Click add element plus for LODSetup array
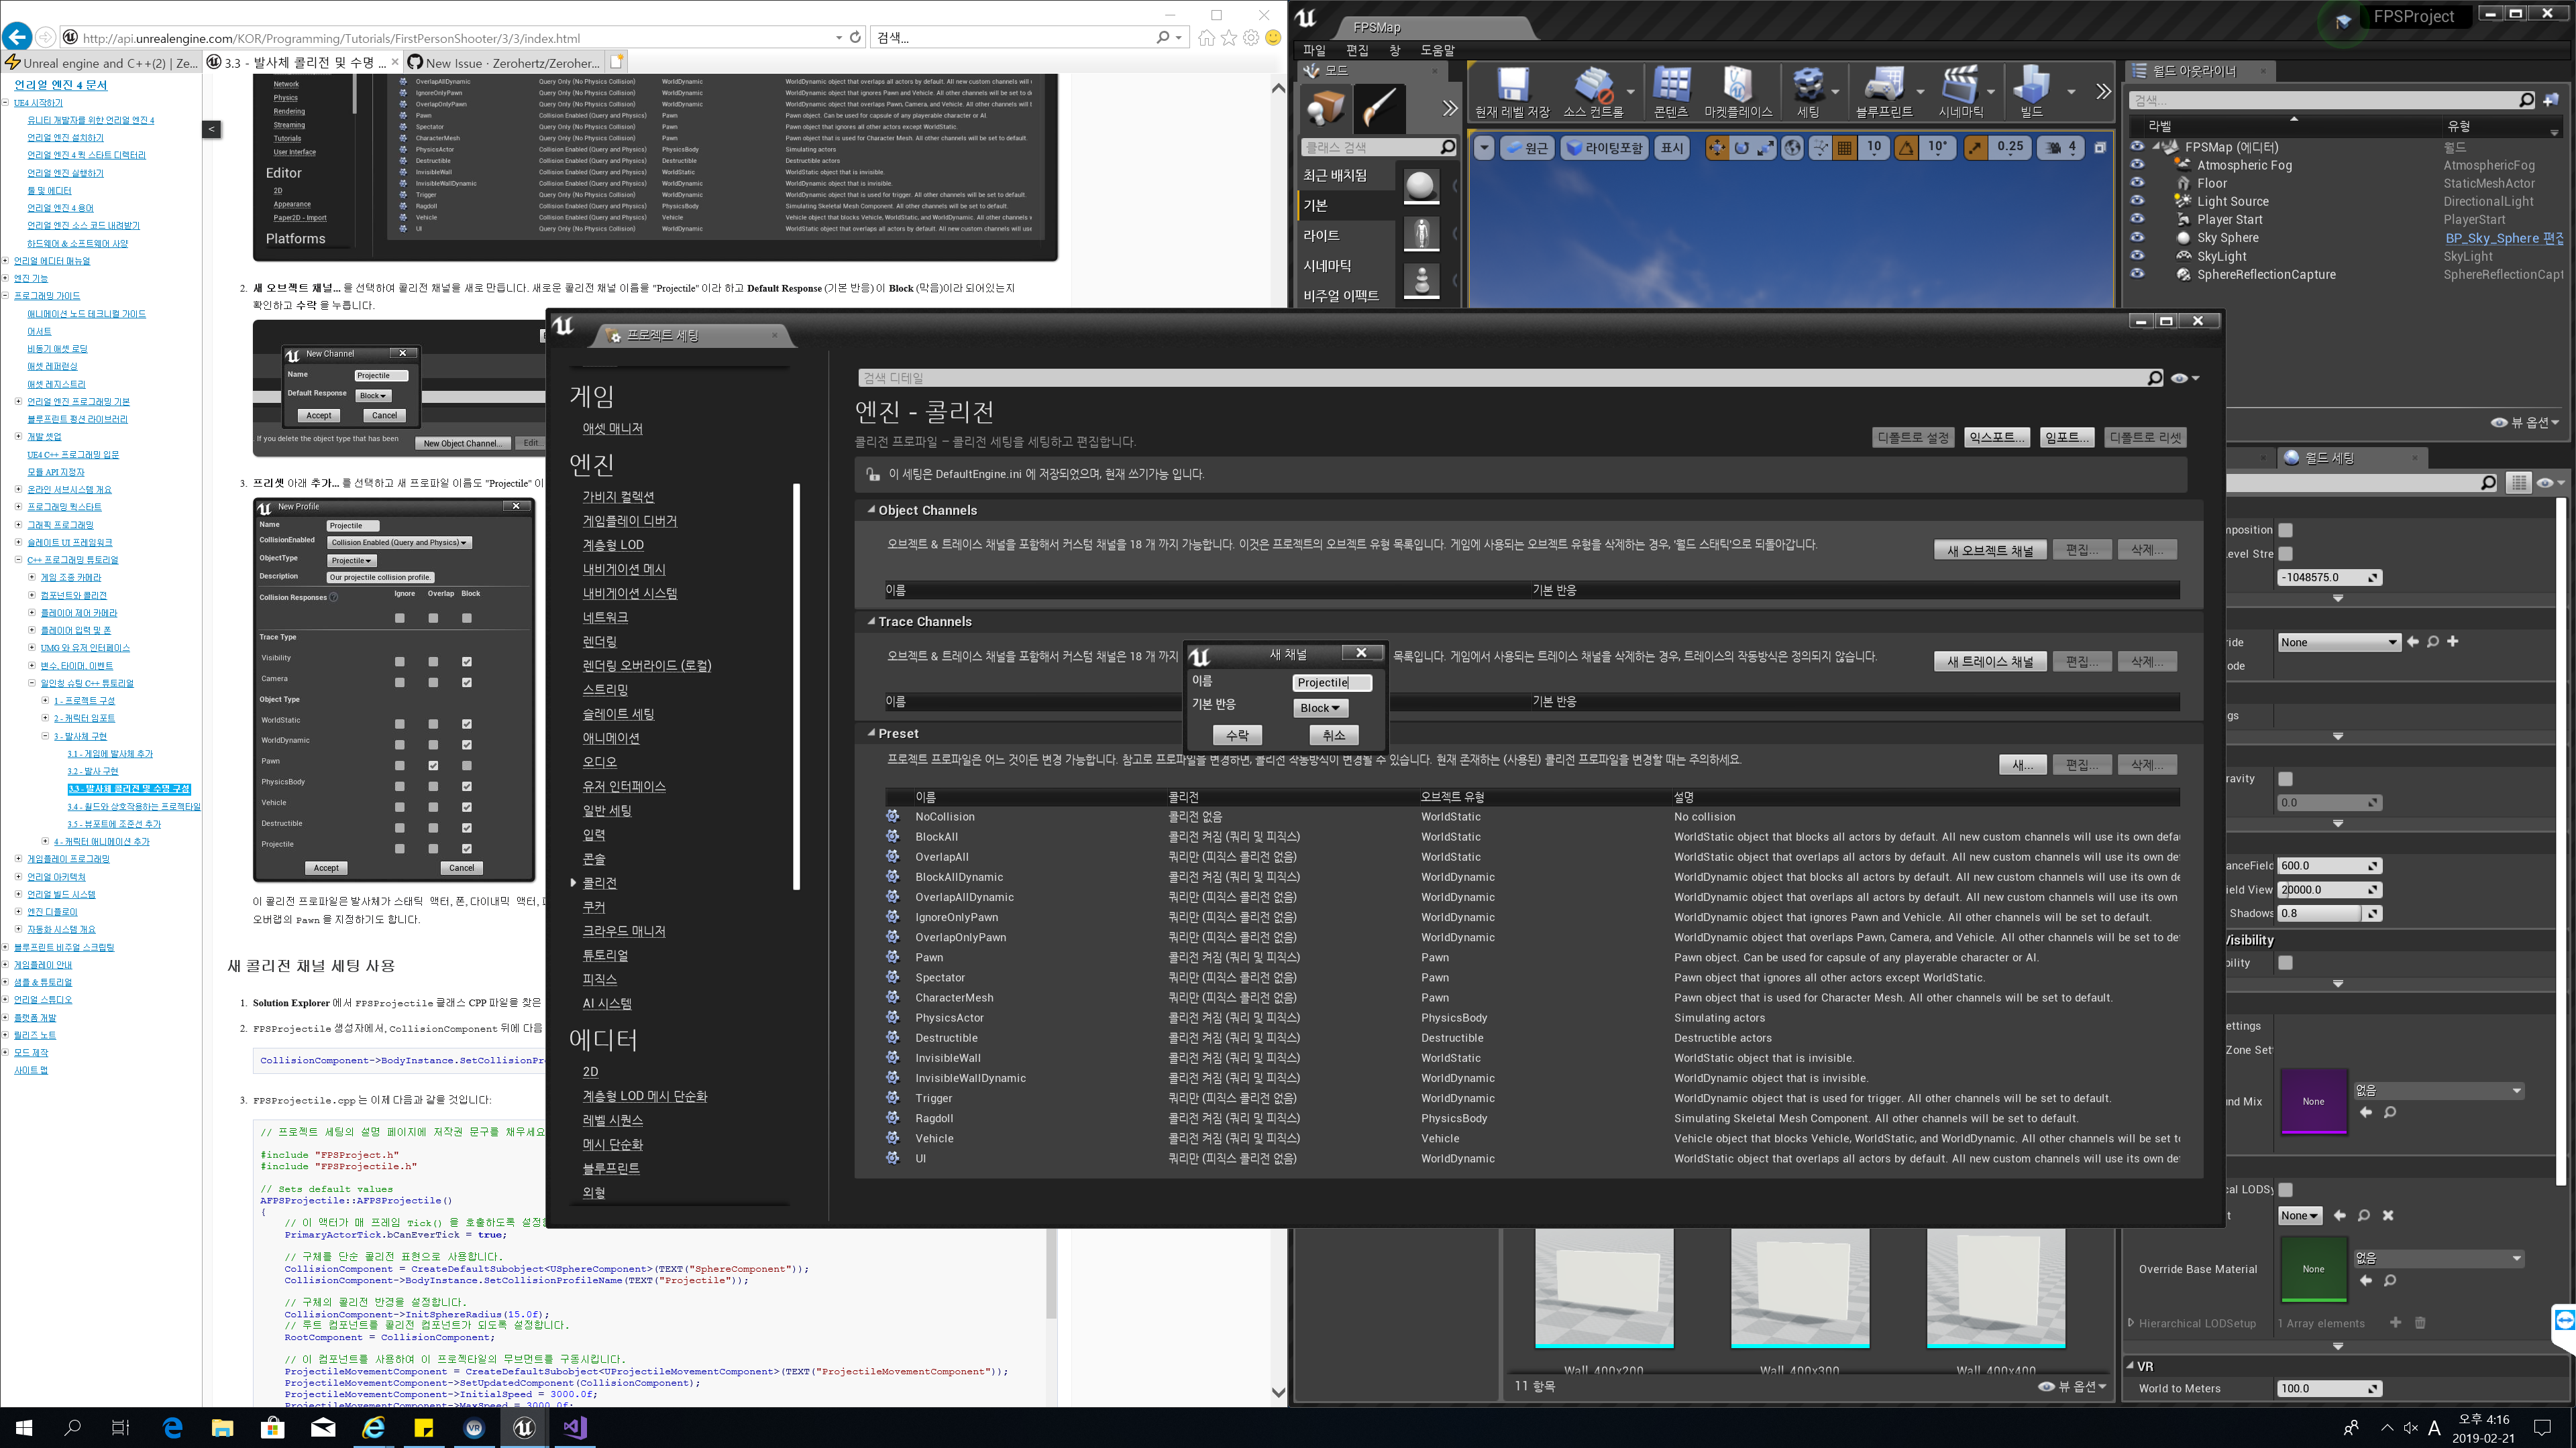This screenshot has width=2576, height=1448. [x=2395, y=1323]
